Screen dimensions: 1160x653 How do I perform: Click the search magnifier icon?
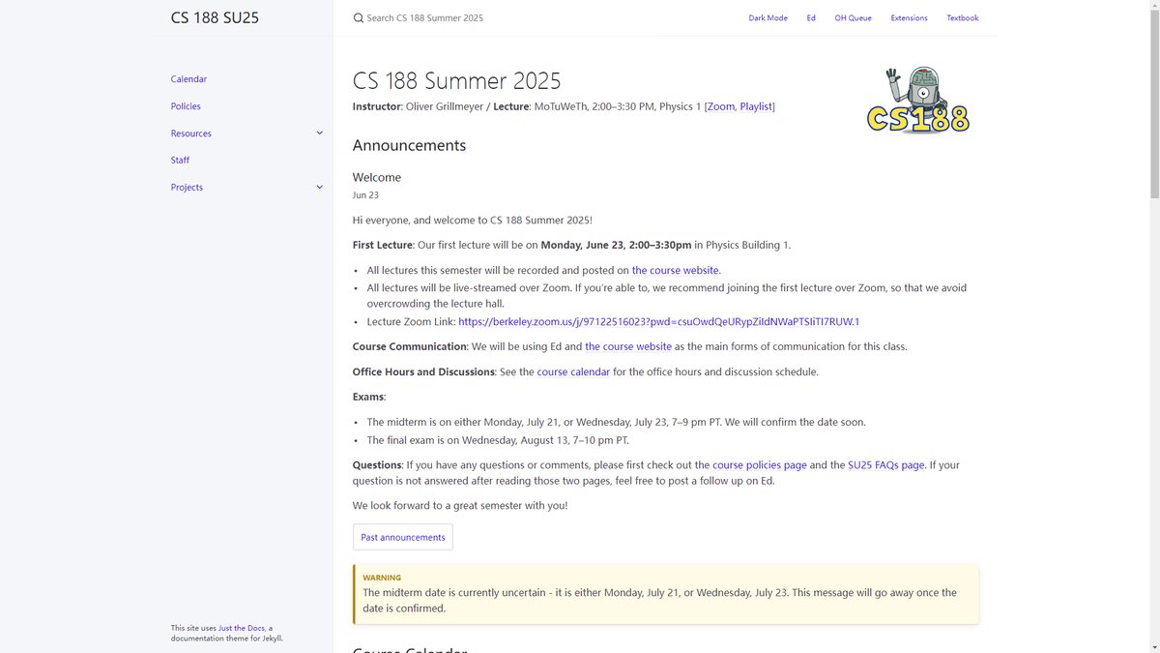359,18
